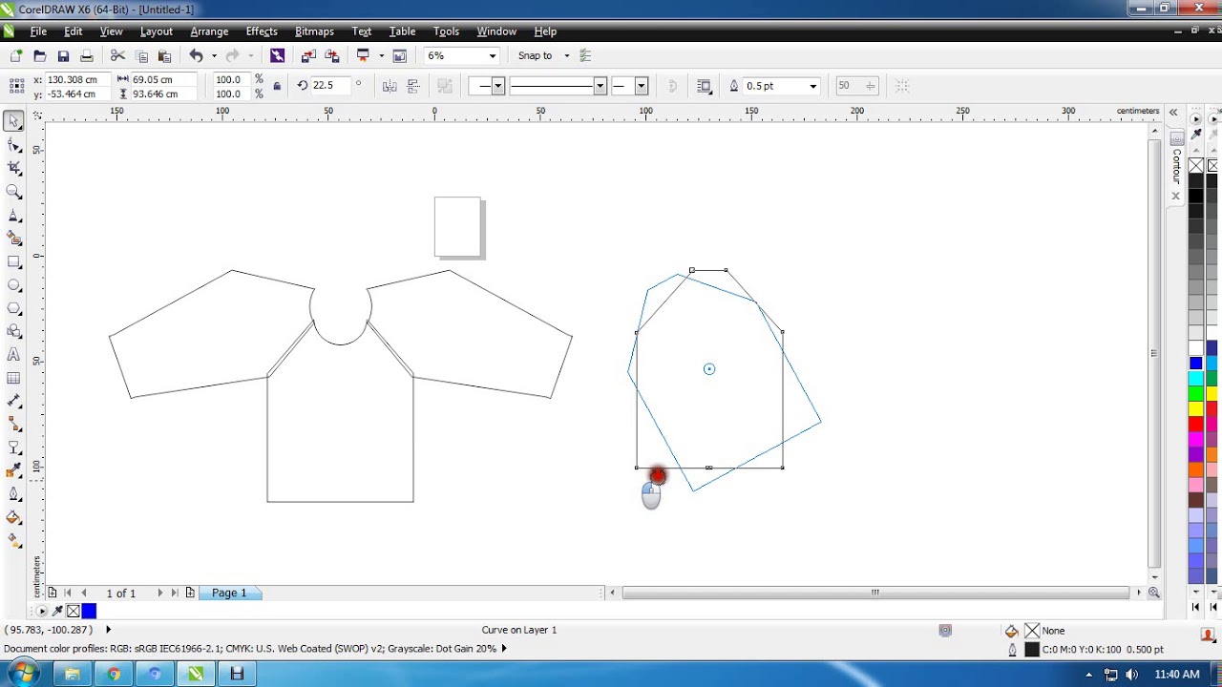
Task: Click the Undo arrow
Action: [x=196, y=56]
